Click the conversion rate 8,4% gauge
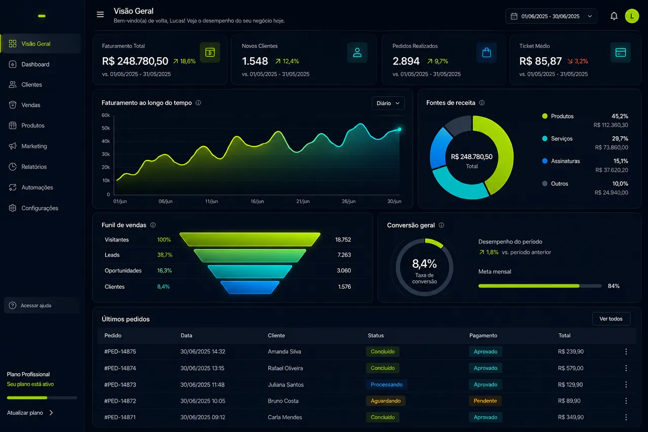The image size is (648, 432). click(x=424, y=266)
